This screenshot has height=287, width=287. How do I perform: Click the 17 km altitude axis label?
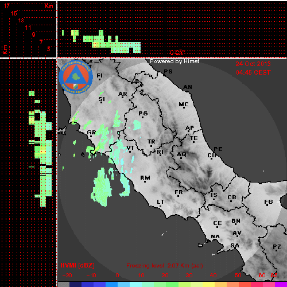click(6, 6)
